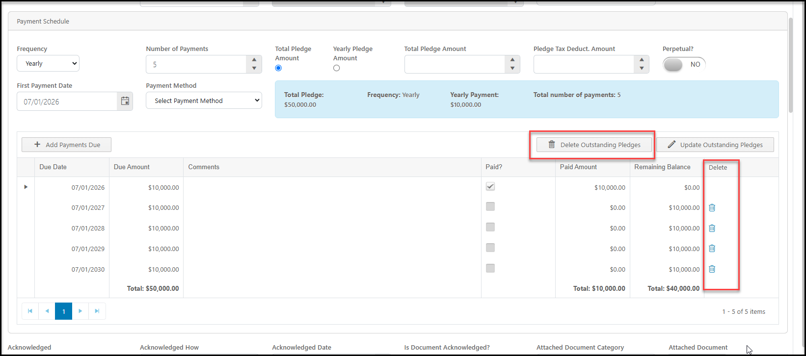Click the 1 - 5 of 5 items text
The width and height of the screenshot is (806, 356).
click(744, 311)
